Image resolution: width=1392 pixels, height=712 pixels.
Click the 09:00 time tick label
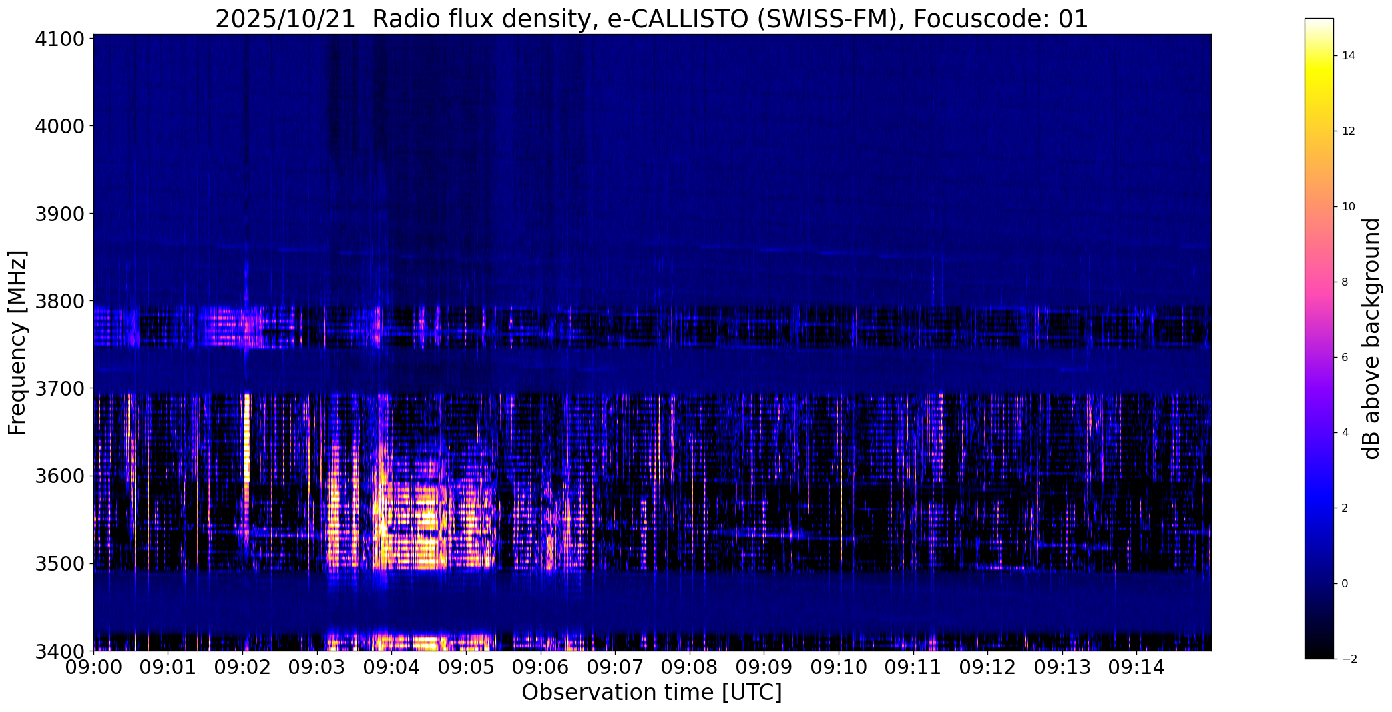93,667
